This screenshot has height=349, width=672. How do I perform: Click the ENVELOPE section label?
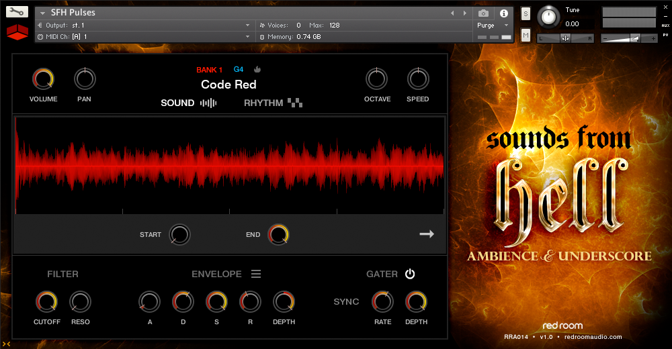click(x=216, y=274)
